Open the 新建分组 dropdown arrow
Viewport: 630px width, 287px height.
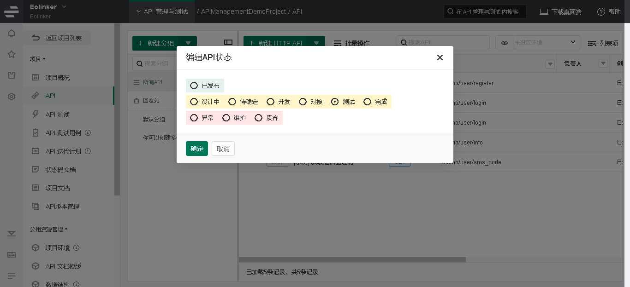188,43
